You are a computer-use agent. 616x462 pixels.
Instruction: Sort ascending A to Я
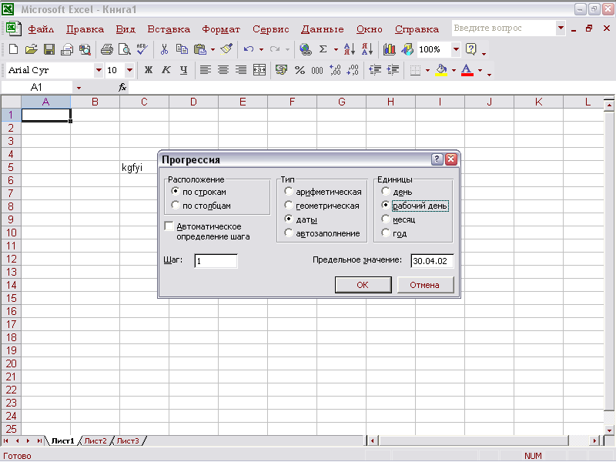tap(350, 49)
